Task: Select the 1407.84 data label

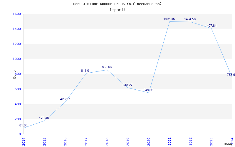Action: tap(211, 26)
